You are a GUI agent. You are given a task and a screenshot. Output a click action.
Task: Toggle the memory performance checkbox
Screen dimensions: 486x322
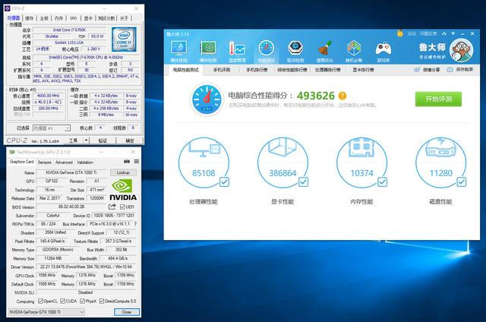(382, 182)
